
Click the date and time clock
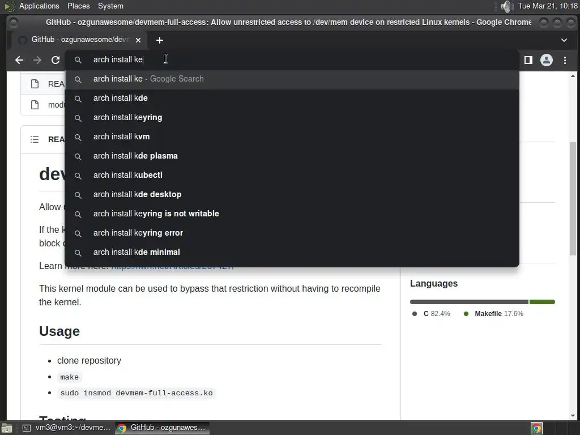pos(548,6)
